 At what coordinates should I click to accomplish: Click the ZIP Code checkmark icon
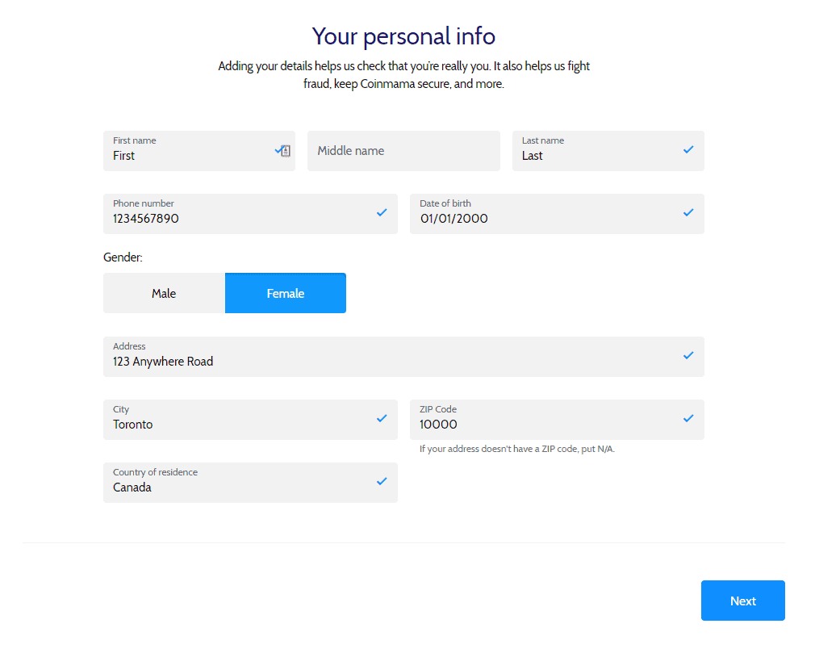(688, 417)
